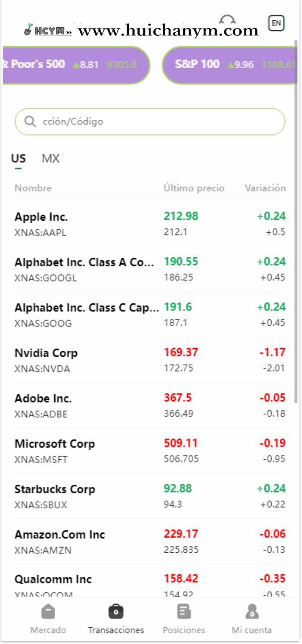Sort by the Último precio column header
302x644 pixels.
pos(194,188)
